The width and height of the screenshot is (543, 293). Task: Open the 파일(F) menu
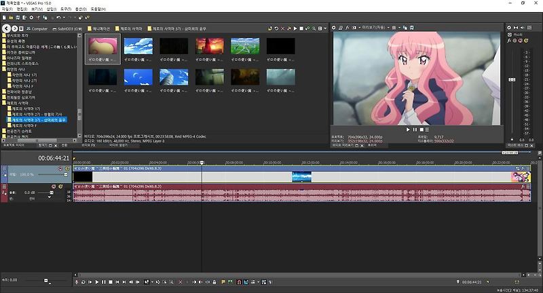[7, 9]
